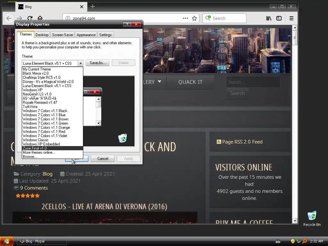Reload the page with the refresh icon
Image resolution: width=328 pixels, height=246 pixels.
coord(30,18)
